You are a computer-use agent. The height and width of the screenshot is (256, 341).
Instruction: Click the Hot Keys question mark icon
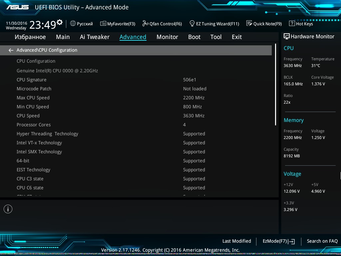click(292, 24)
